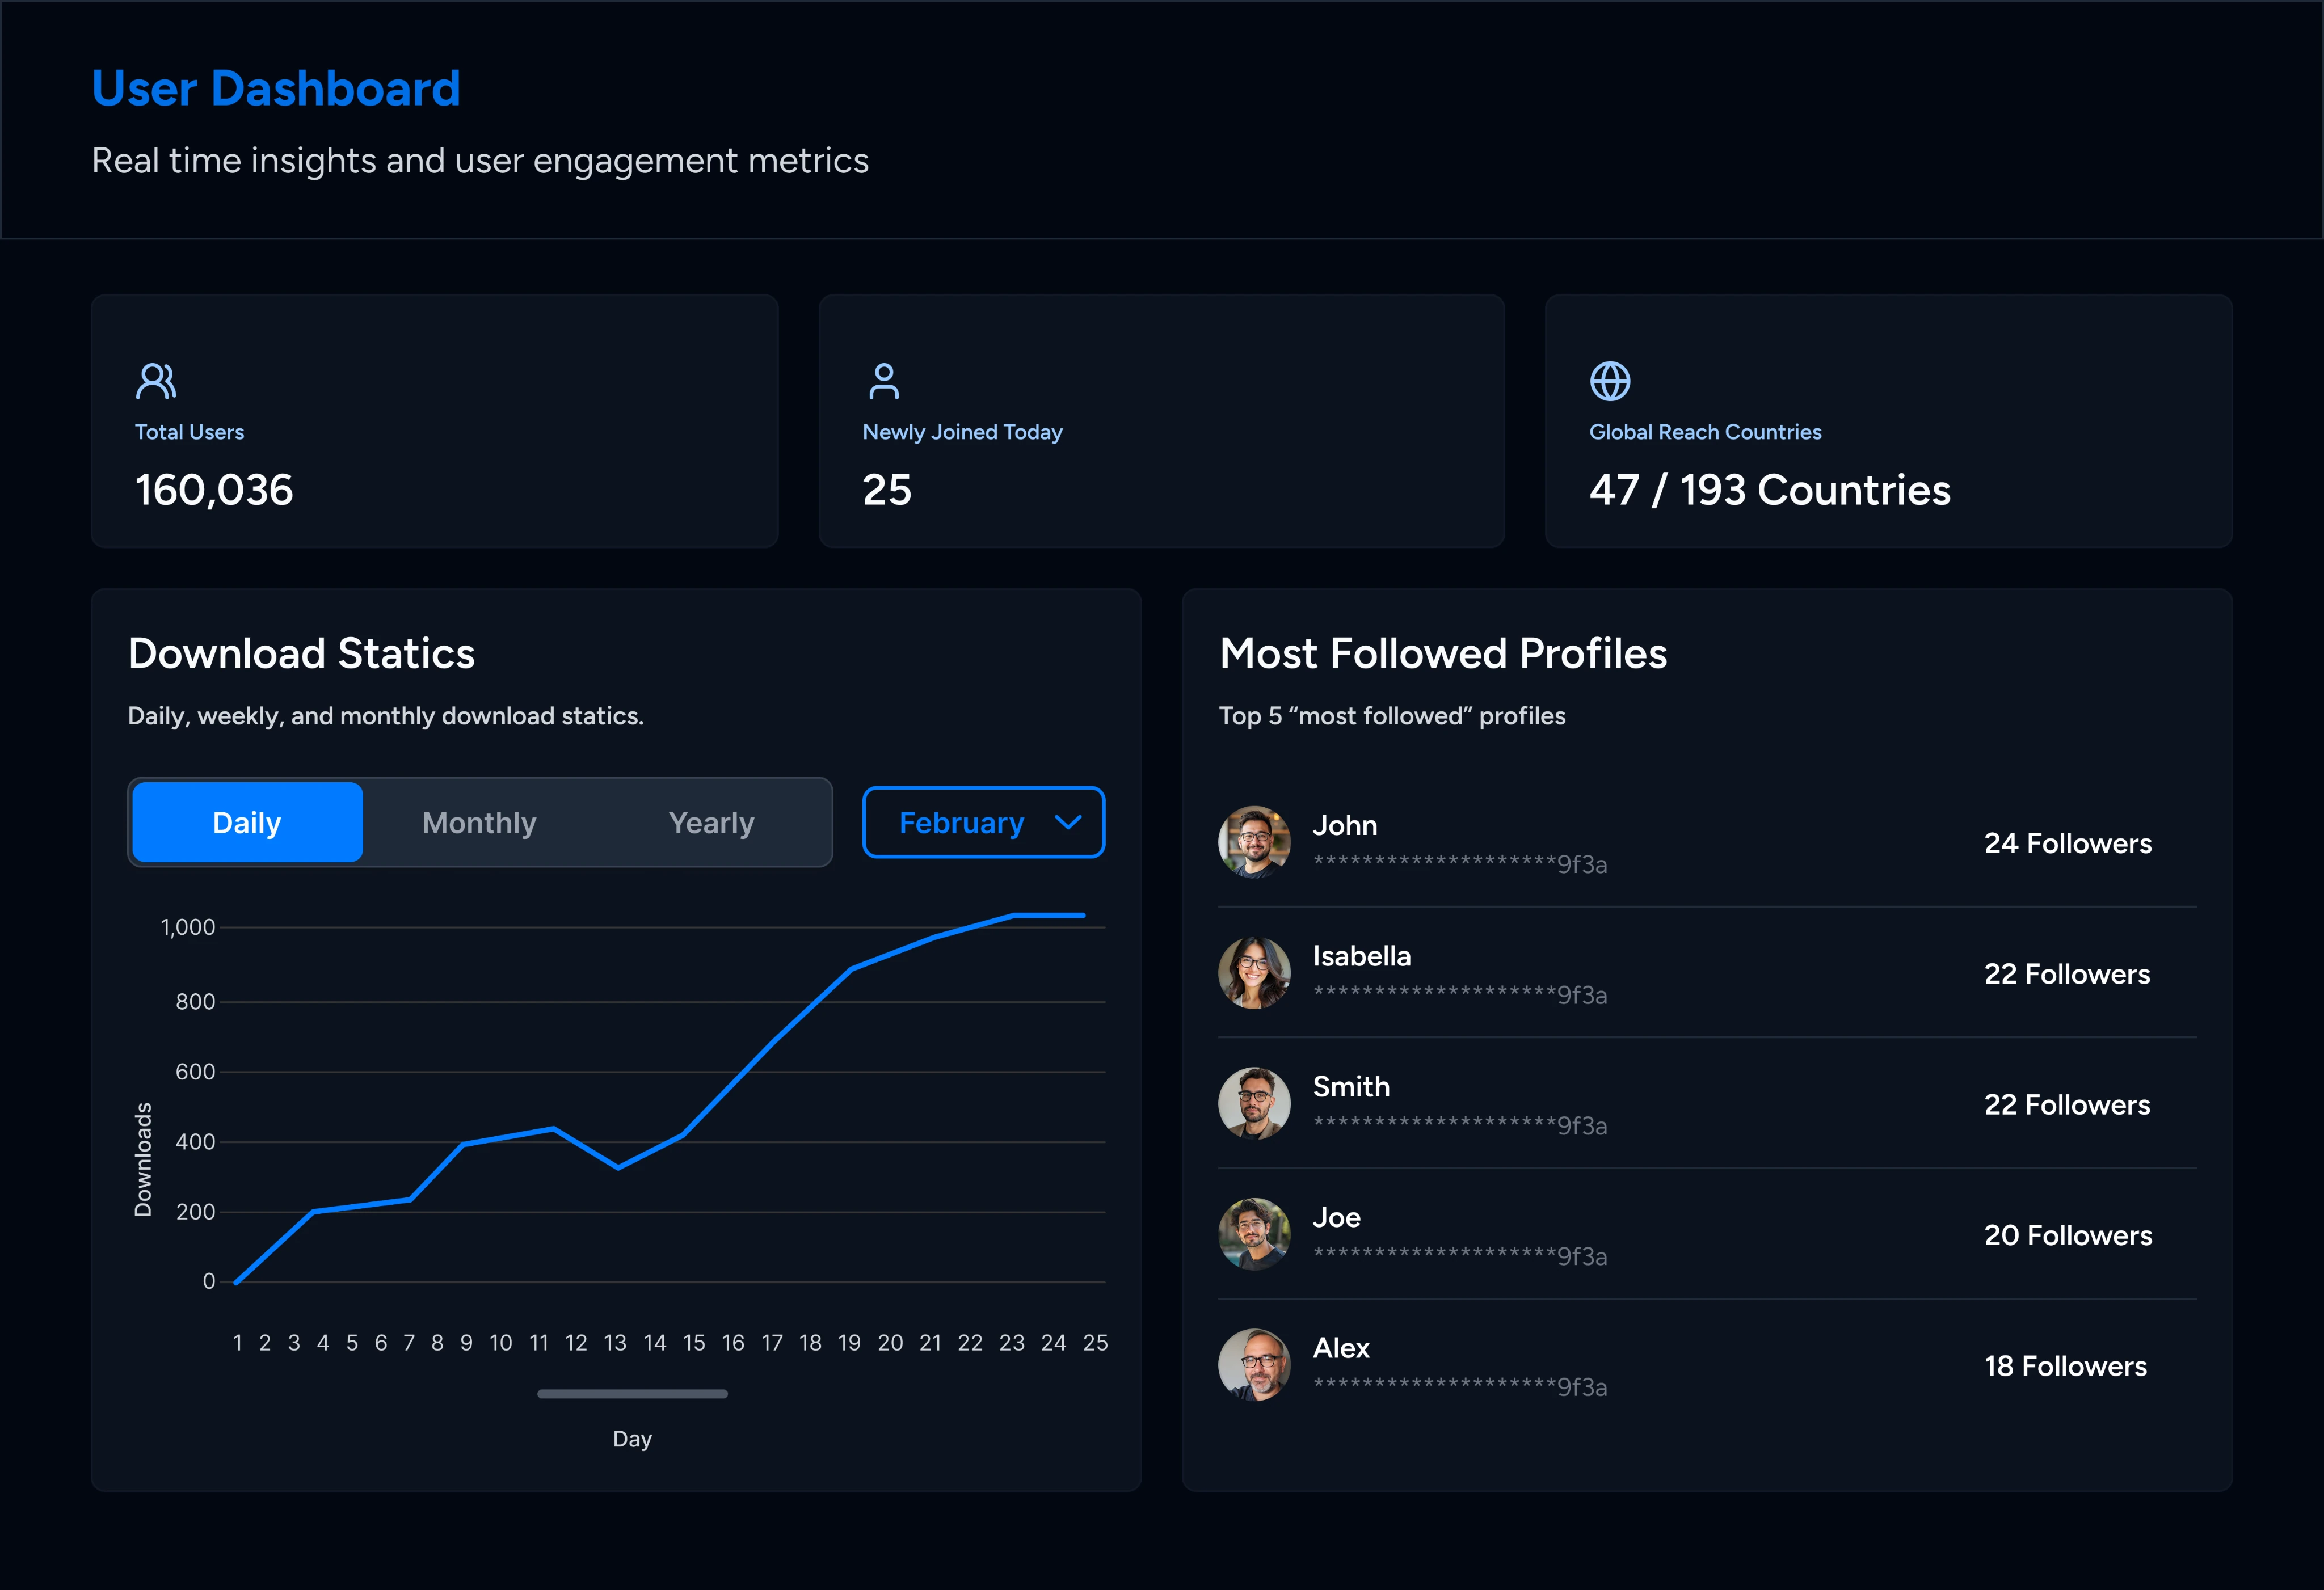Select the 160,036 total users value
This screenshot has width=2324, height=1590.
point(214,490)
